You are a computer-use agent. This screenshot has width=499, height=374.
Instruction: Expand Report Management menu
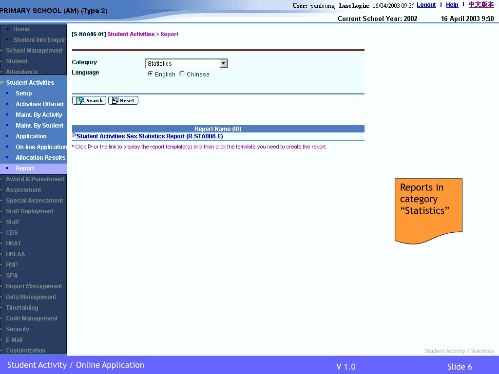tap(34, 286)
